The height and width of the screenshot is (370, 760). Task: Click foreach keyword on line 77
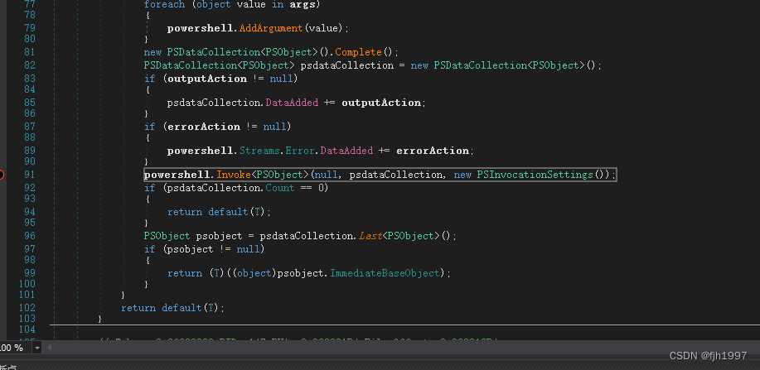point(164,4)
